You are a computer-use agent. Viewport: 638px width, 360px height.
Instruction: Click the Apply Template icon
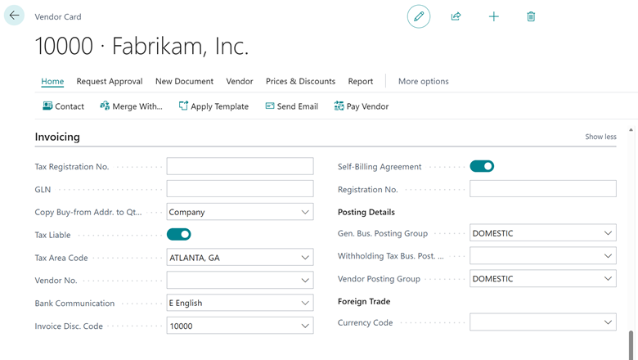(183, 106)
